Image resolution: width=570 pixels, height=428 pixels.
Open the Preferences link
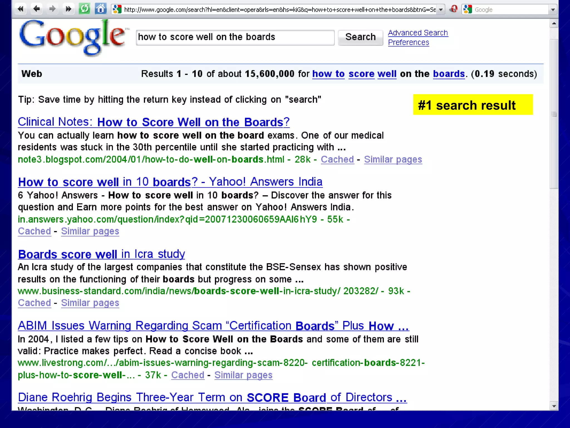(x=408, y=42)
